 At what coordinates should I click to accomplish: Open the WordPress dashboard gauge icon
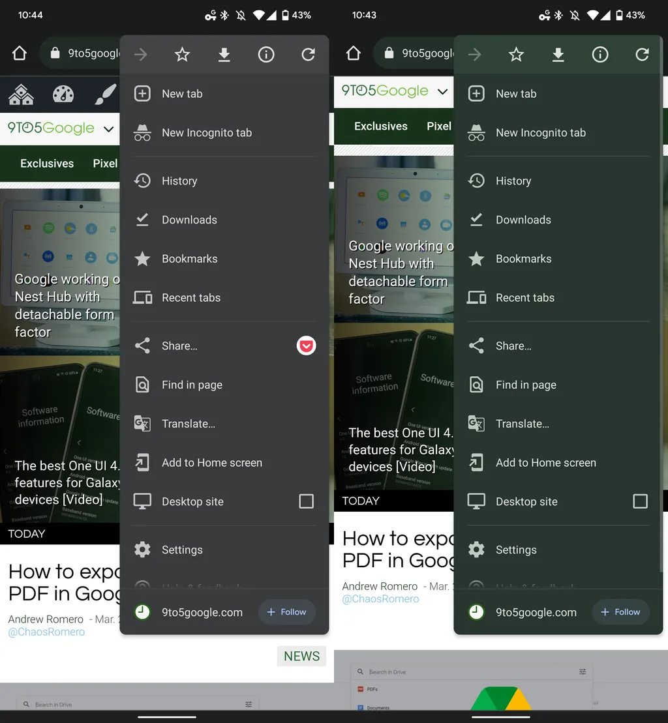[63, 95]
